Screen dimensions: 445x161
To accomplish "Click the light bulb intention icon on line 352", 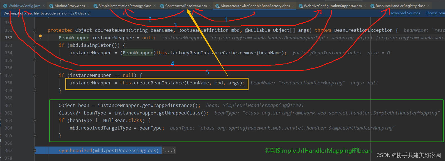I will click(x=40, y=36).
